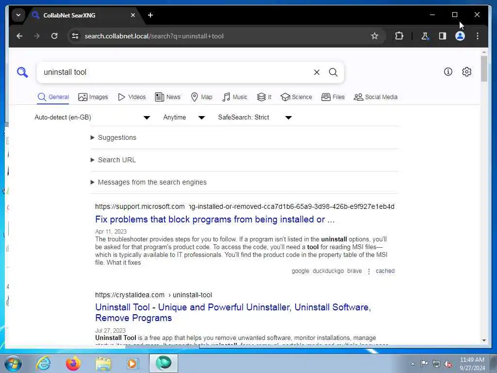Open the Auto-detect (en-GB) language dropdown

pyautogui.click(x=92, y=118)
